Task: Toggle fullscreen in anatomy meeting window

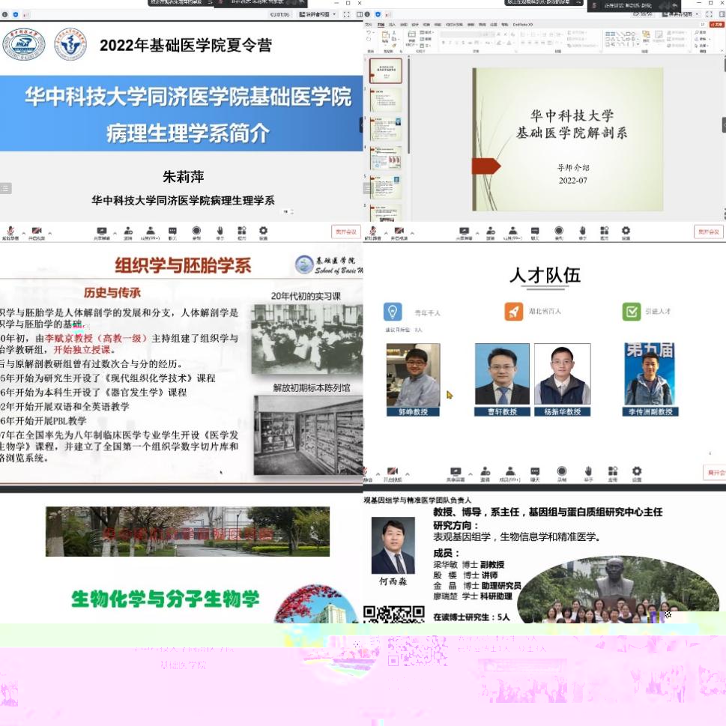Action: click(x=709, y=14)
